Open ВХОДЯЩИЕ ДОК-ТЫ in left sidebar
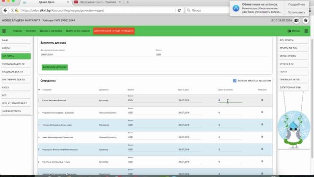 pyautogui.click(x=16, y=72)
